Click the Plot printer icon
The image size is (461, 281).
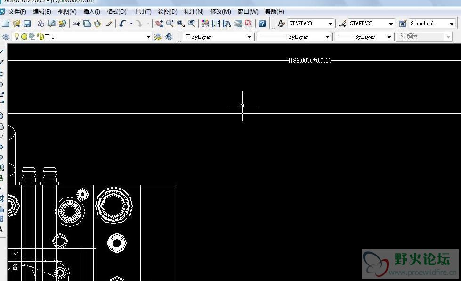41,24
